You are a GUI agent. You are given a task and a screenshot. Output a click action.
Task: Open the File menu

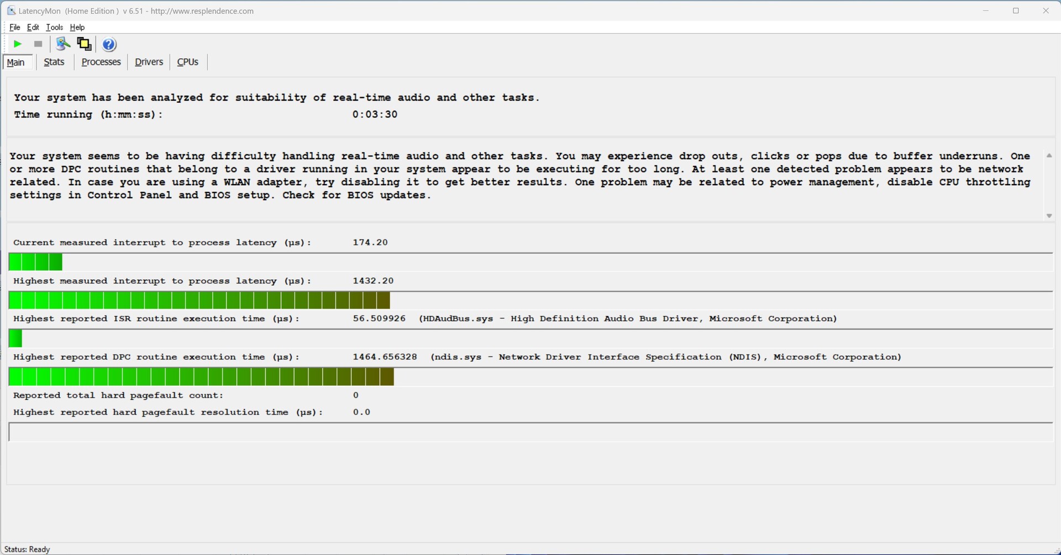15,27
